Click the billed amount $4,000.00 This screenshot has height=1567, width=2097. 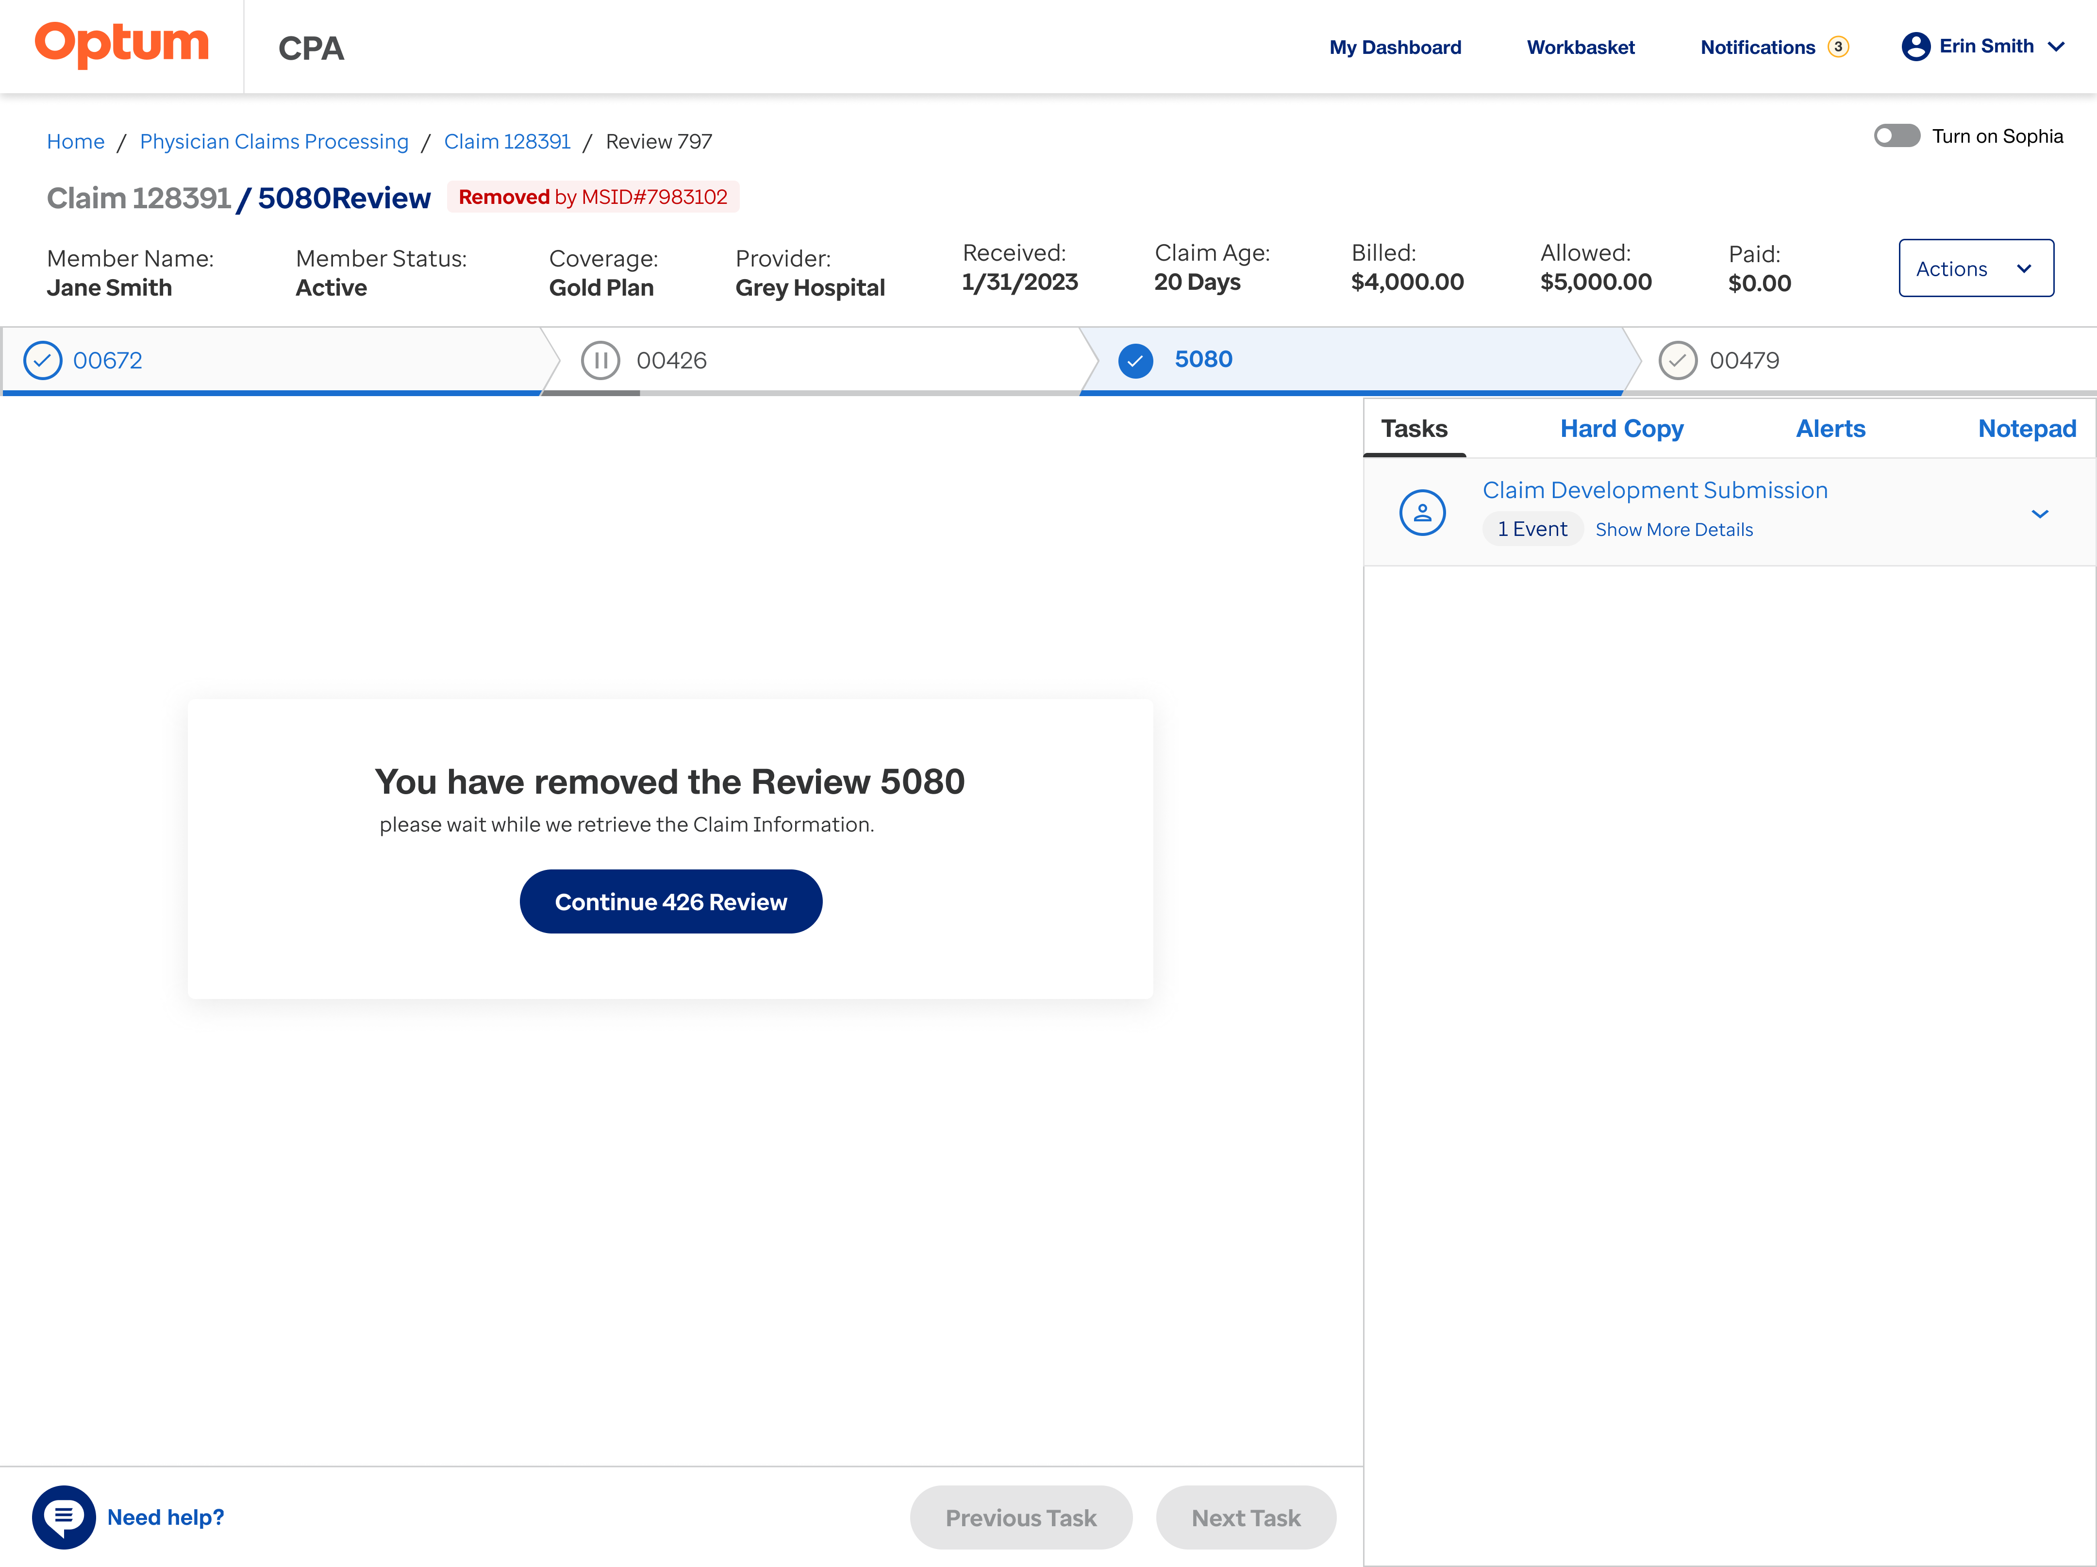1407,282
